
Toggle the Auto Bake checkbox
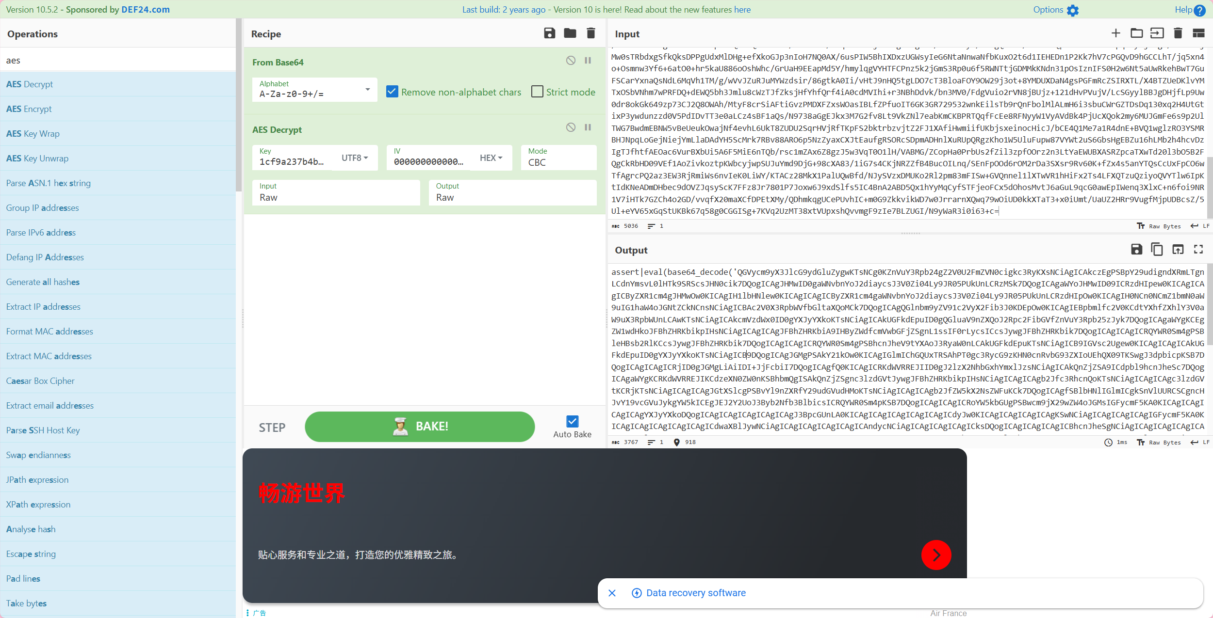point(572,421)
